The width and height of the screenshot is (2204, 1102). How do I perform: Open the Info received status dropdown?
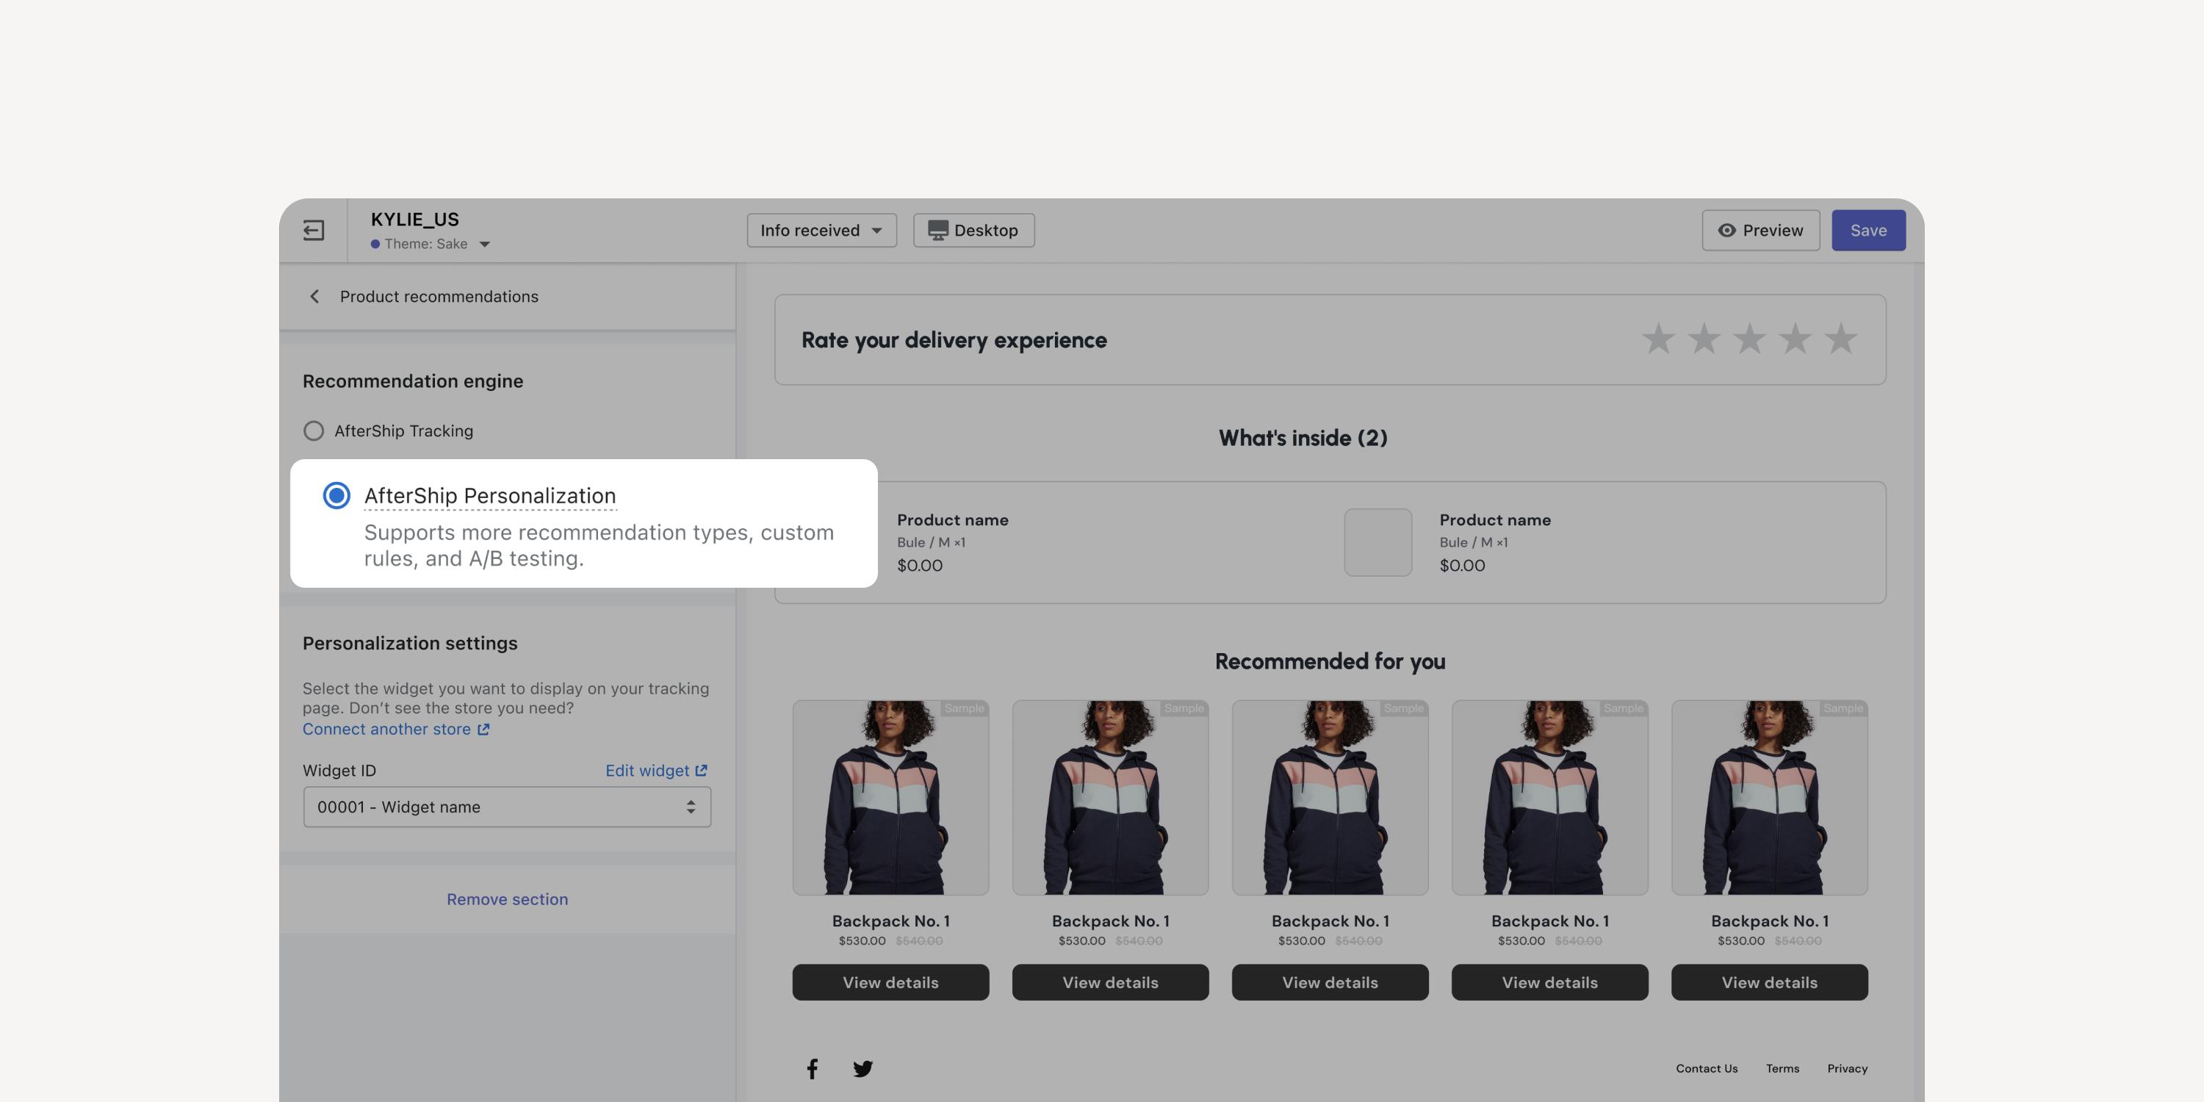pyautogui.click(x=821, y=230)
